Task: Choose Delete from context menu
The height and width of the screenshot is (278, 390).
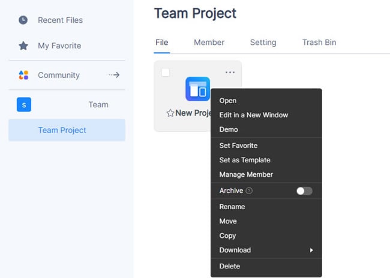Action: point(266,267)
